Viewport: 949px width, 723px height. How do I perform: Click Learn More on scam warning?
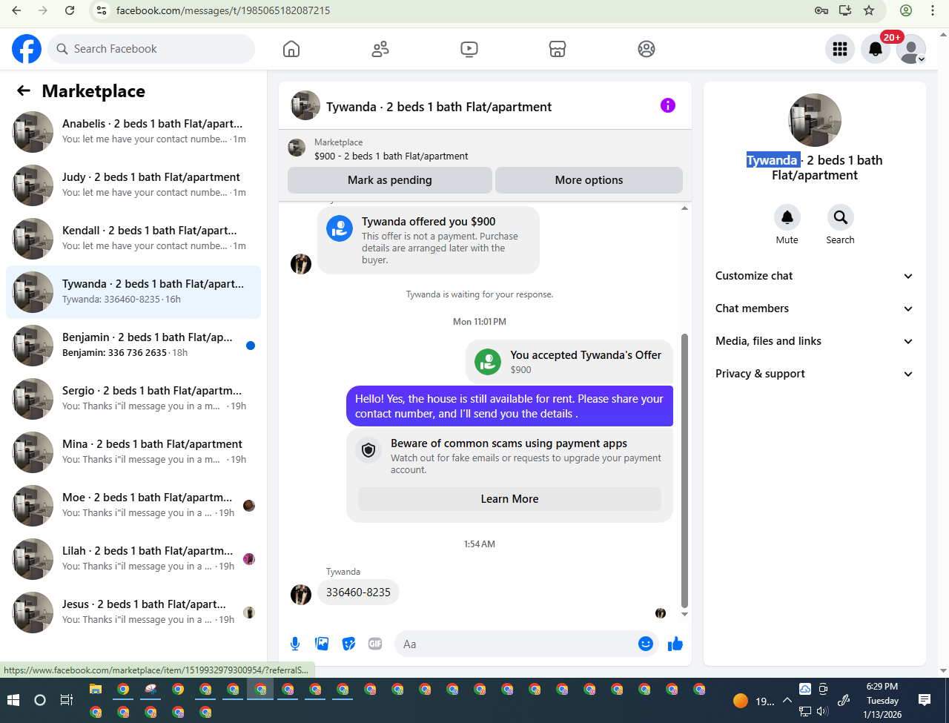(509, 499)
